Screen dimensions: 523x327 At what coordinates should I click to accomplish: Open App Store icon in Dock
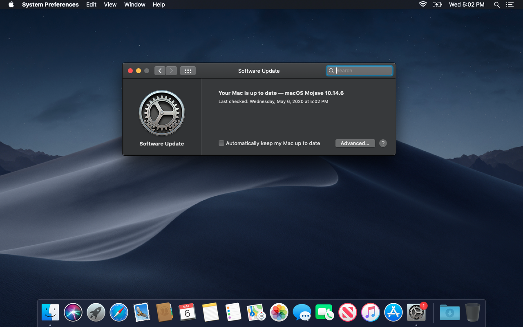pos(393,313)
